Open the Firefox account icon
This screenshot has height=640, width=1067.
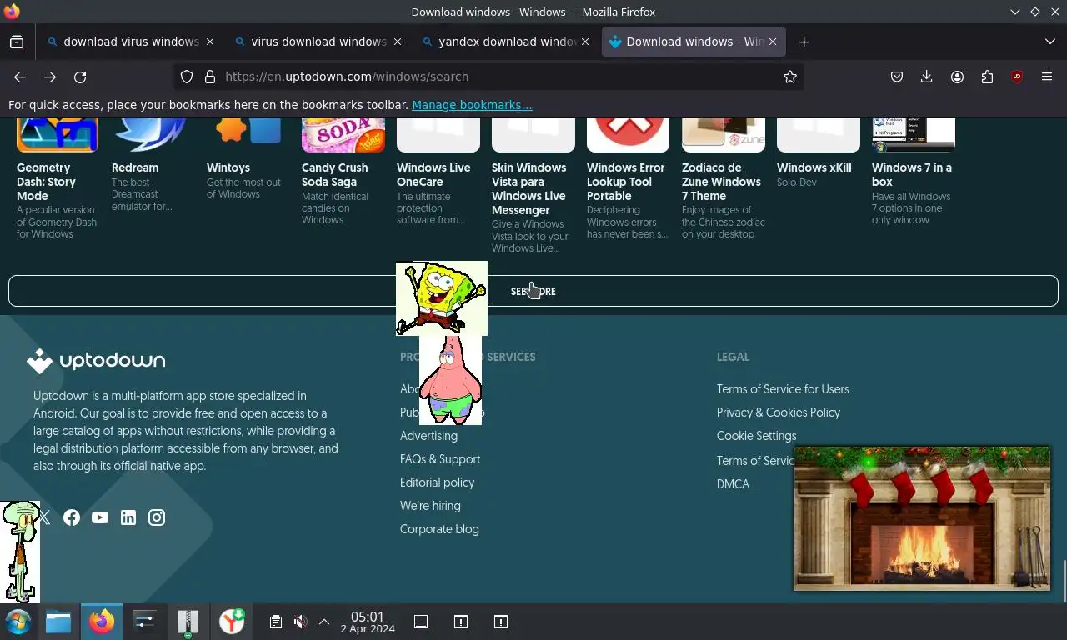tap(957, 77)
